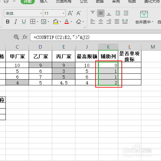
Task: Apply underline formatting
Action: click(x=24, y=22)
